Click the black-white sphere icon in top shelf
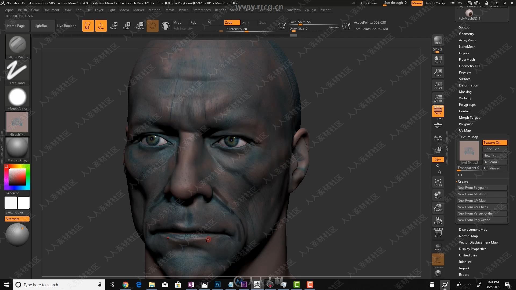516x290 pixels. 166,26
